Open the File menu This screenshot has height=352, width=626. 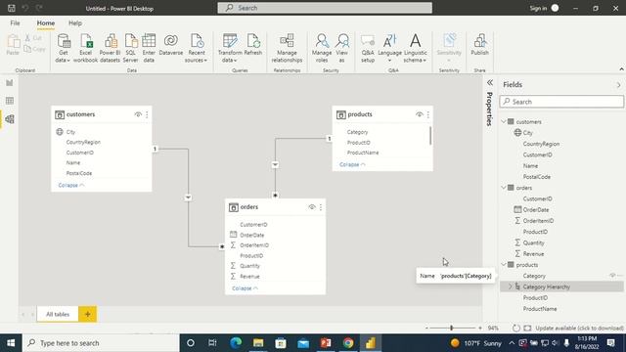coord(16,23)
